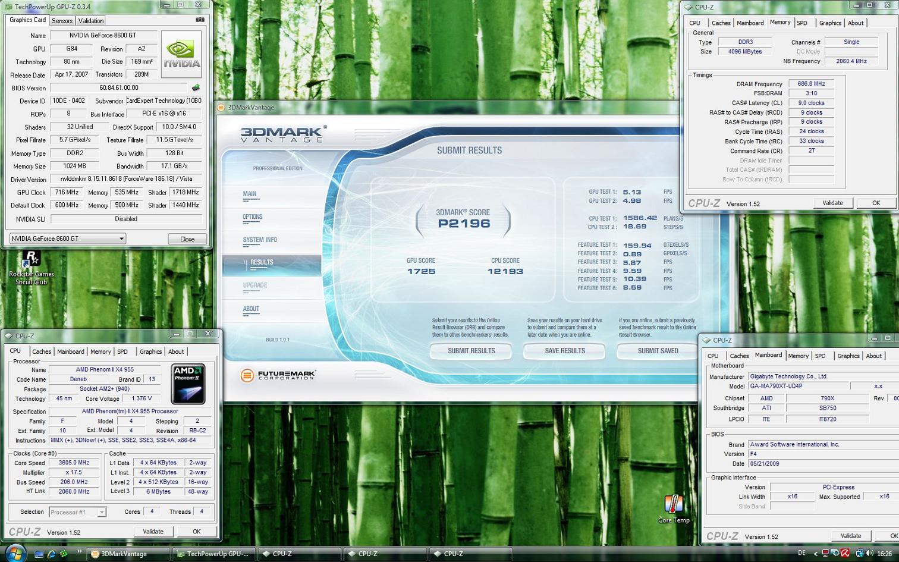This screenshot has width=899, height=562.
Task: Open the Avira antivirus tray icon
Action: coord(845,554)
